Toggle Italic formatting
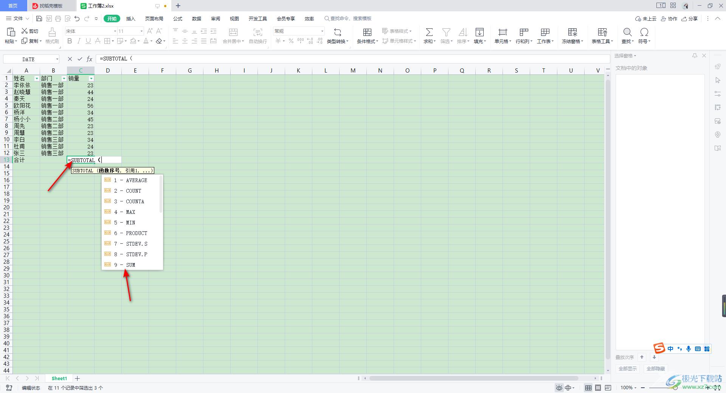Screen dimensions: 726x393 (79, 41)
